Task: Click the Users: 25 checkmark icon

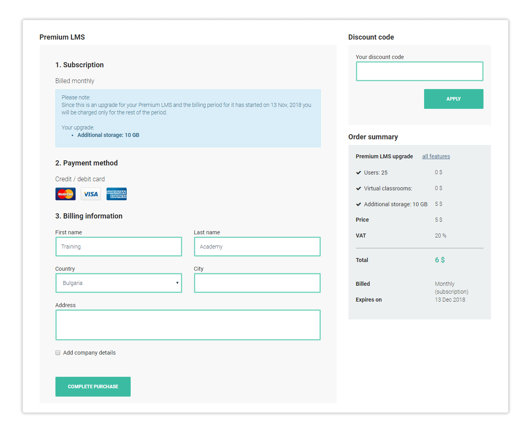Action: [358, 173]
